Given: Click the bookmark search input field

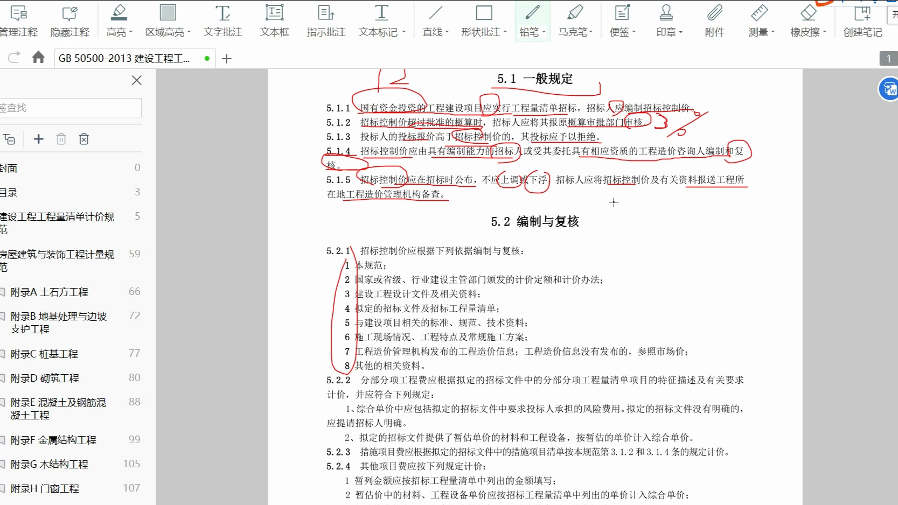Looking at the screenshot, I should 70,108.
